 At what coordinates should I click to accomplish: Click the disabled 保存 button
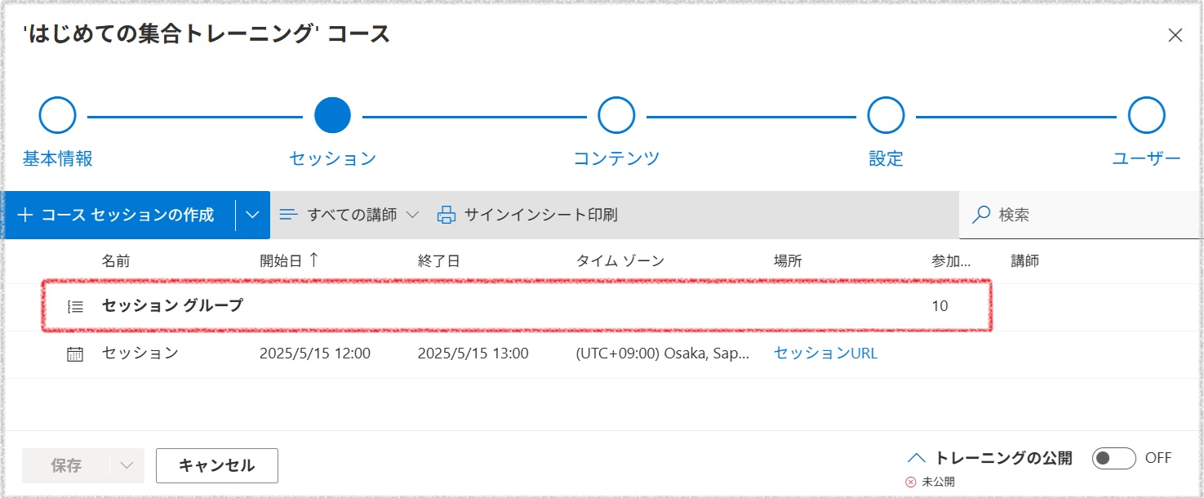(66, 465)
